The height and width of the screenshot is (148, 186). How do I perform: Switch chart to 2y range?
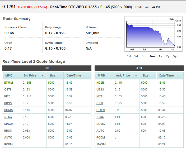[168, 56]
